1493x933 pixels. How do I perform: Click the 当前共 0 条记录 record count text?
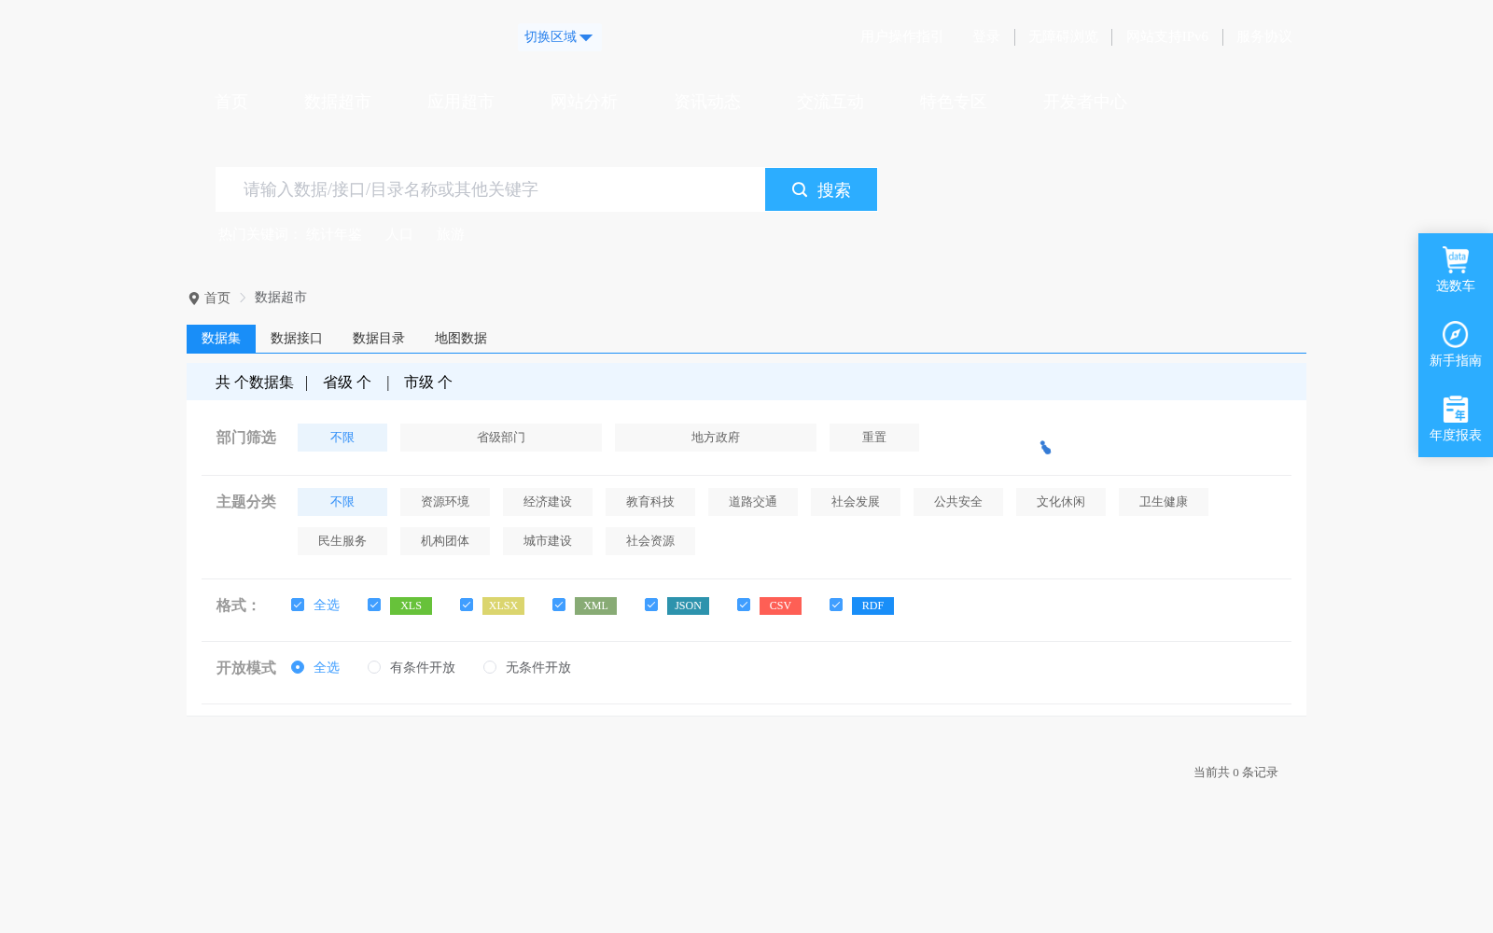point(1235,773)
